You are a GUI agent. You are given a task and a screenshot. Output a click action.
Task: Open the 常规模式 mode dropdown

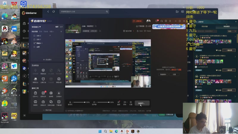tap(36, 27)
